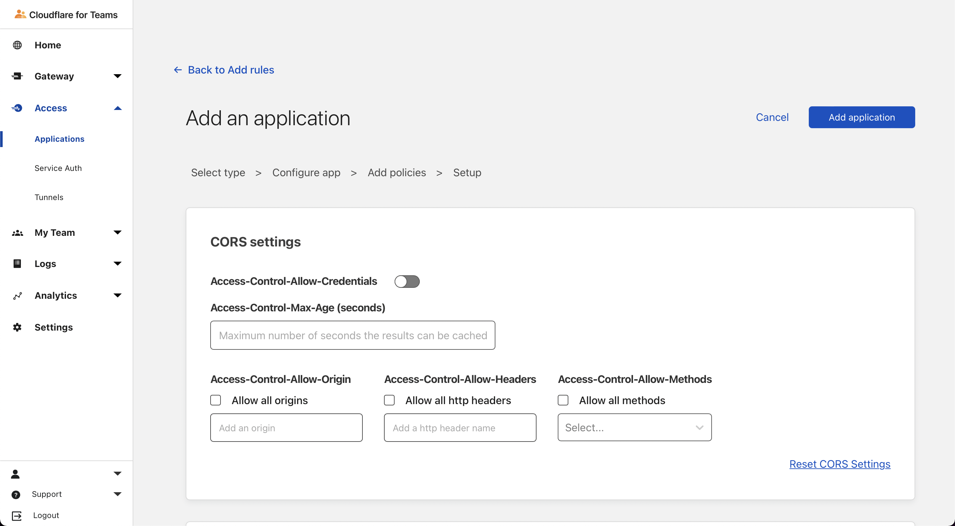Viewport: 955px width, 526px height.
Task: Expand the Gateway menu arrow
Action: click(x=117, y=76)
